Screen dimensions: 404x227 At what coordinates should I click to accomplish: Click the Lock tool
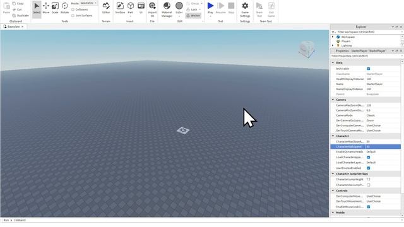click(x=192, y=9)
